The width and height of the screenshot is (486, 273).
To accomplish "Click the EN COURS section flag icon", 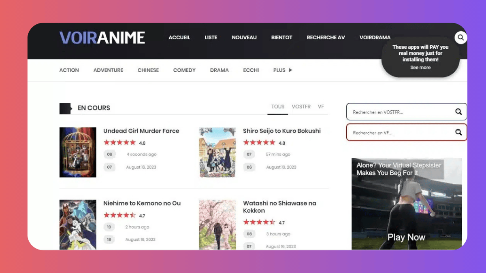I will coord(65,108).
